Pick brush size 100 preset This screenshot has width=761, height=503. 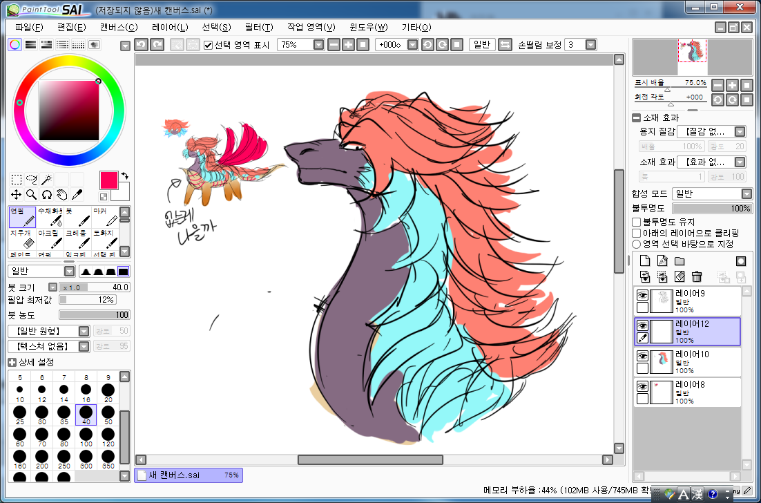point(86,437)
